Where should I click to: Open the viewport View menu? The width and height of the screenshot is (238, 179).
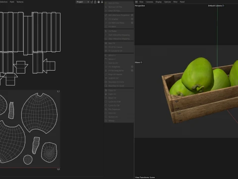point(141,2)
